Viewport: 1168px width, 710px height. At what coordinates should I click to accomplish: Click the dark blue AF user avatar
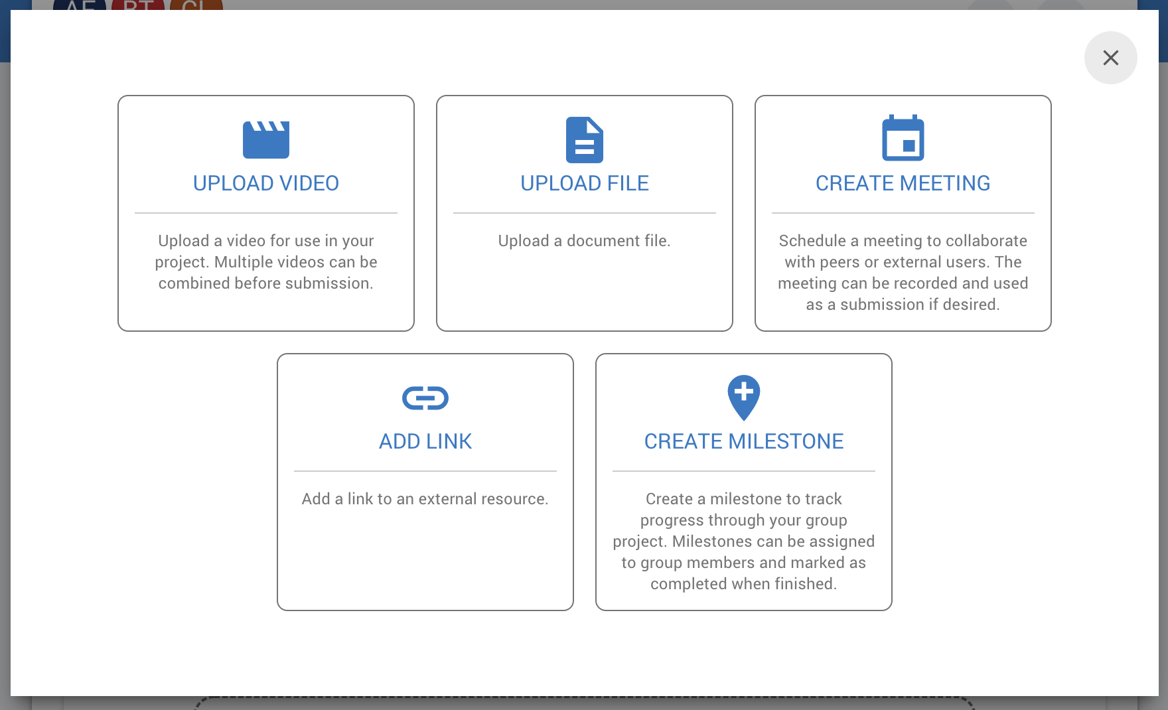click(80, 5)
